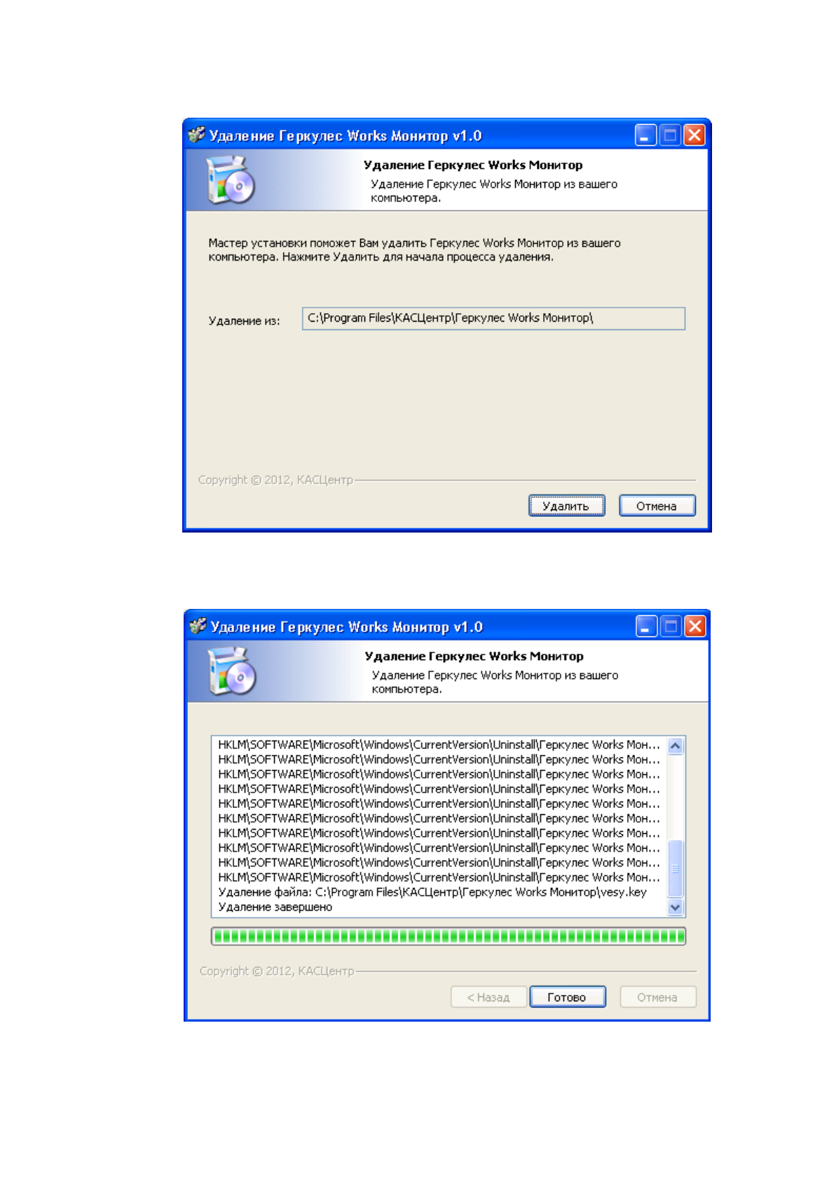Select the log line about vesy.key file
834x1180 pixels.
click(x=432, y=892)
